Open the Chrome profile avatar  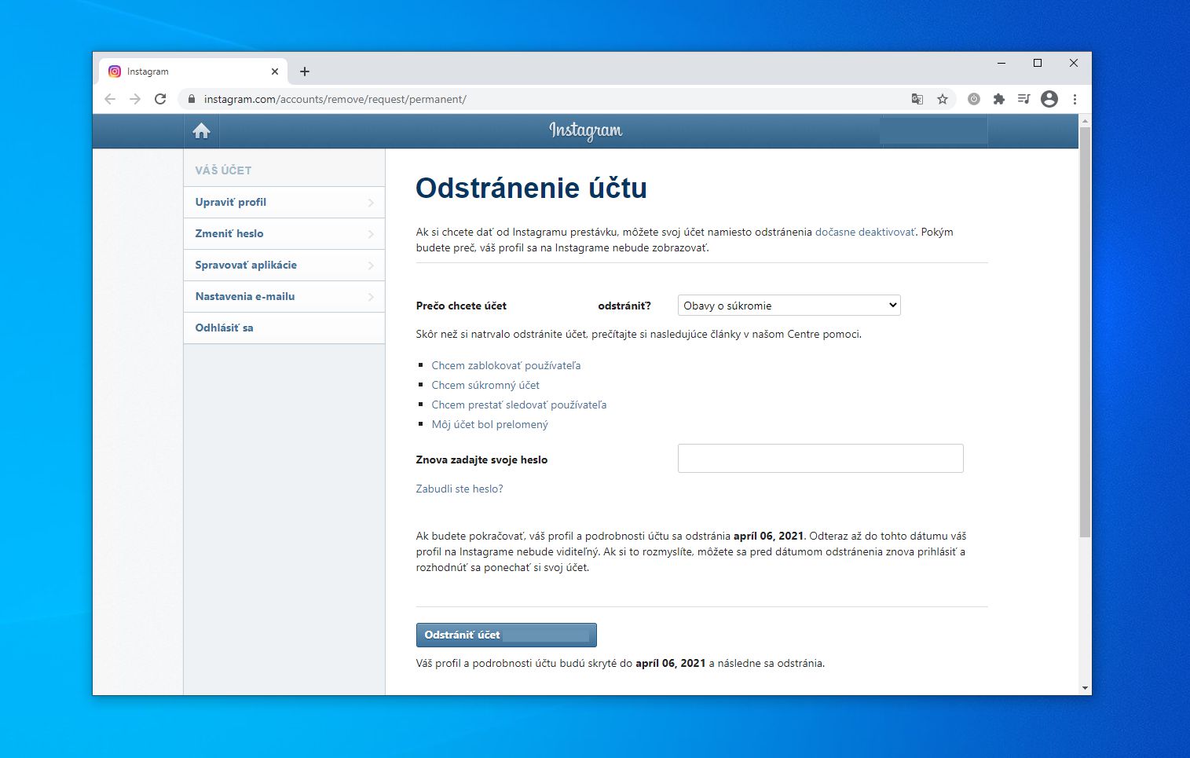1049,99
